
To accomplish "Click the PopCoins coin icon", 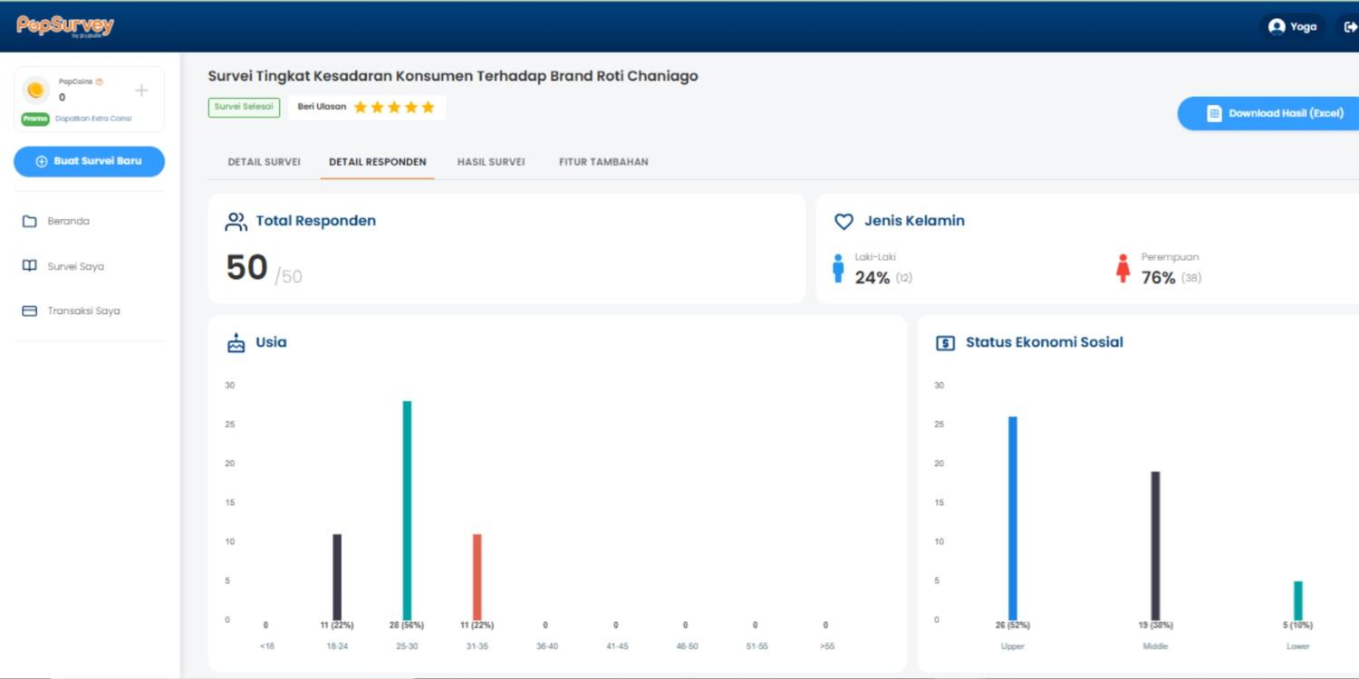I will [x=35, y=90].
